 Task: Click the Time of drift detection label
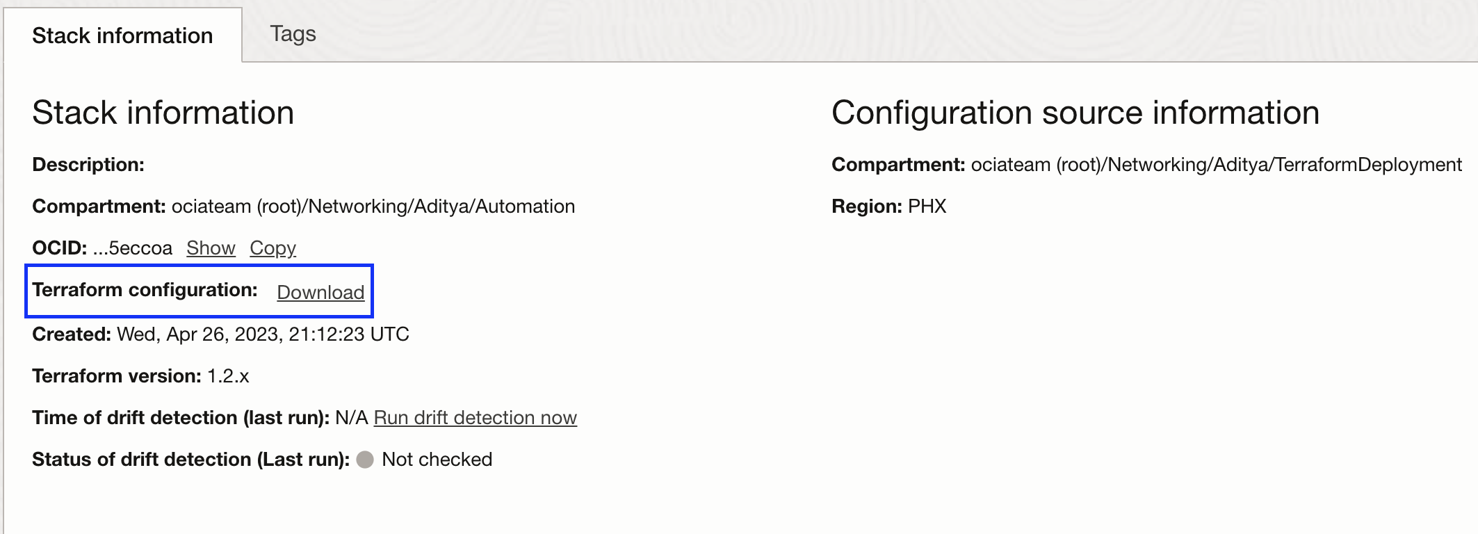pos(181,418)
